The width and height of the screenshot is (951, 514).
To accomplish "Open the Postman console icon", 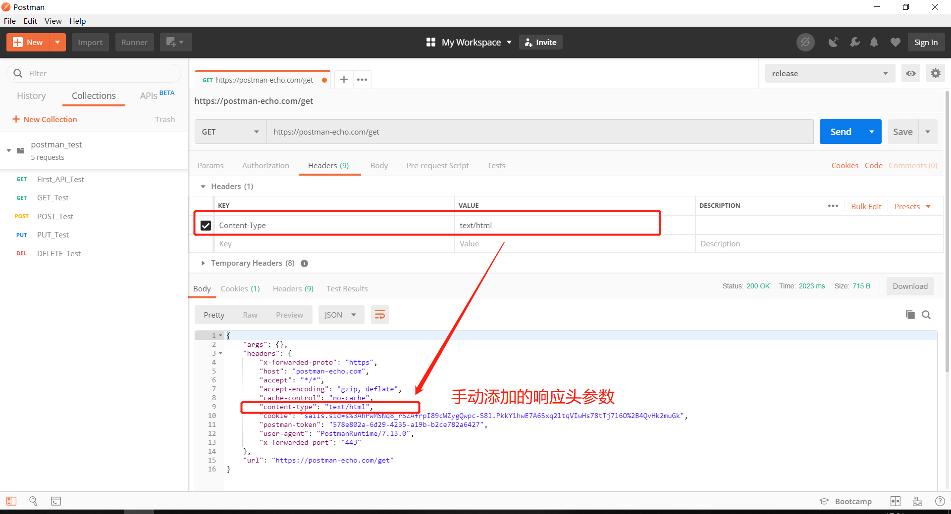I will click(56, 501).
